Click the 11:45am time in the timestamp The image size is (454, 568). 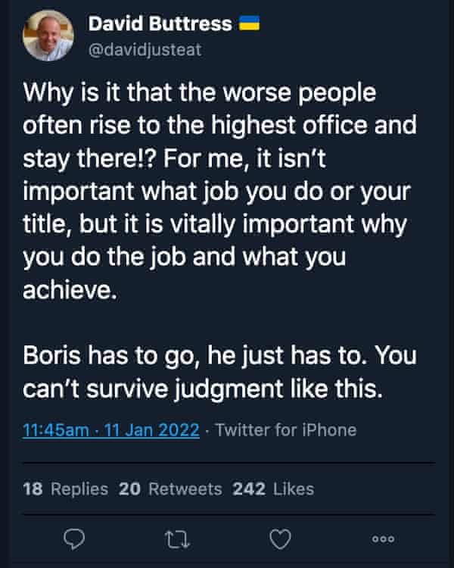[x=54, y=430]
